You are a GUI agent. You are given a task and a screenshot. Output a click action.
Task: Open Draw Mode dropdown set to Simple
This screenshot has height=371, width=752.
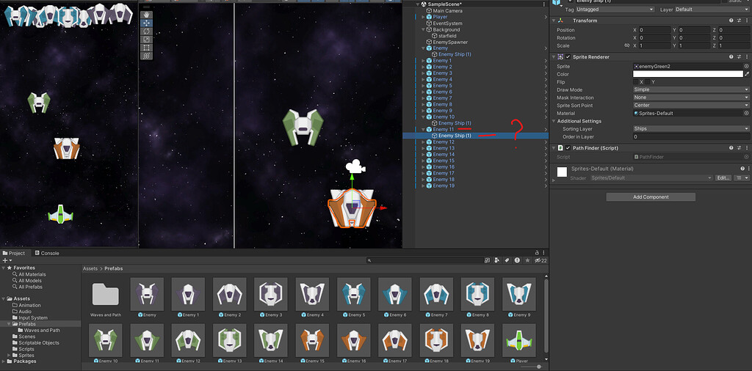tap(691, 89)
